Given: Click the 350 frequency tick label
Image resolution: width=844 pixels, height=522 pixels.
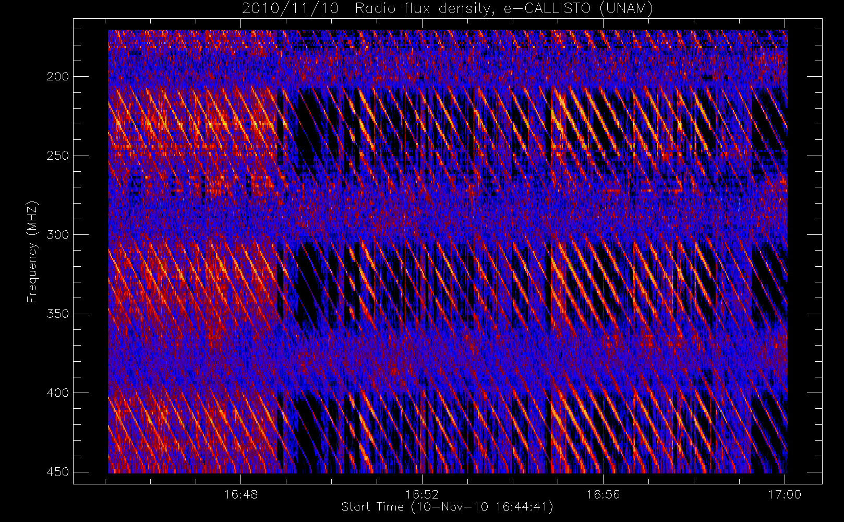Looking at the screenshot, I should (57, 314).
